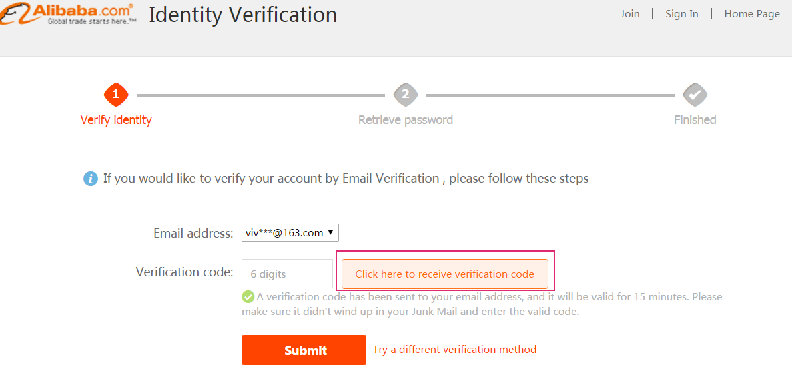Open the email address dropdown

[x=290, y=232]
